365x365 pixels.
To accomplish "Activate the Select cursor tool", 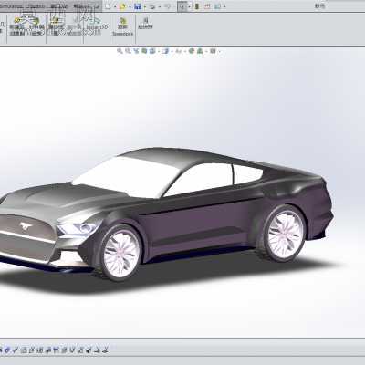I will click(182, 6).
